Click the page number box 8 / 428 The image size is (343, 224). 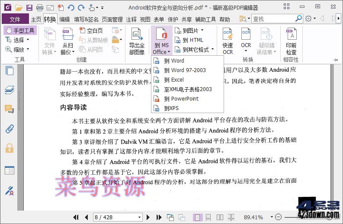[118, 217]
